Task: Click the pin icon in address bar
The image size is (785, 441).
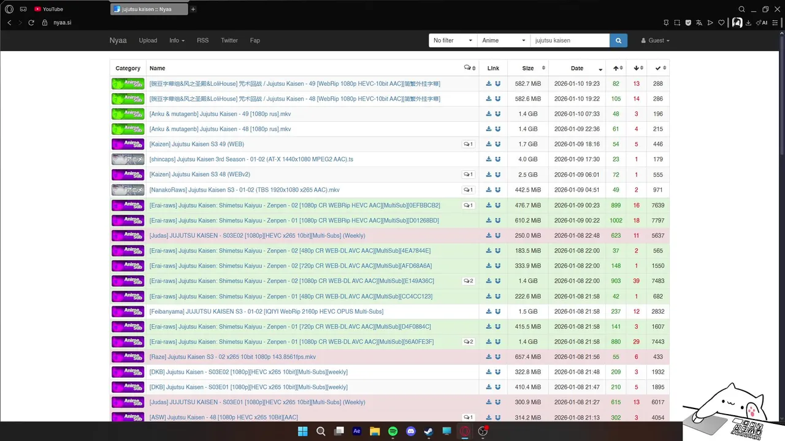Action: (666, 23)
